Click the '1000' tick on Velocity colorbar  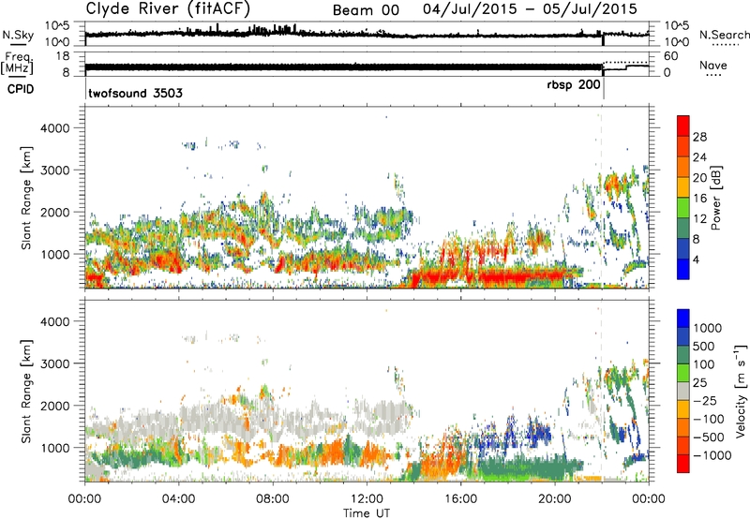coord(707,328)
